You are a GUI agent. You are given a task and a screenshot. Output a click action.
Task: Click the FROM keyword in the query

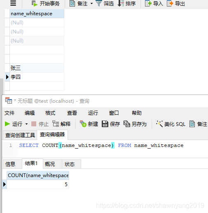(x=124, y=145)
